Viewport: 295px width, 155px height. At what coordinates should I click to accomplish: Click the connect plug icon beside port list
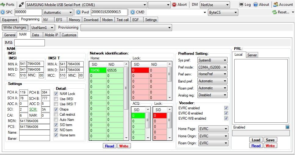pos(21,5)
